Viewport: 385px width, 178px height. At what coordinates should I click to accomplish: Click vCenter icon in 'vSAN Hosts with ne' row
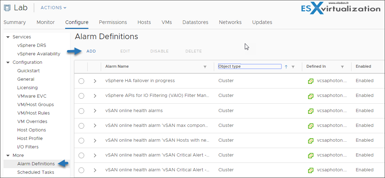[311, 141]
